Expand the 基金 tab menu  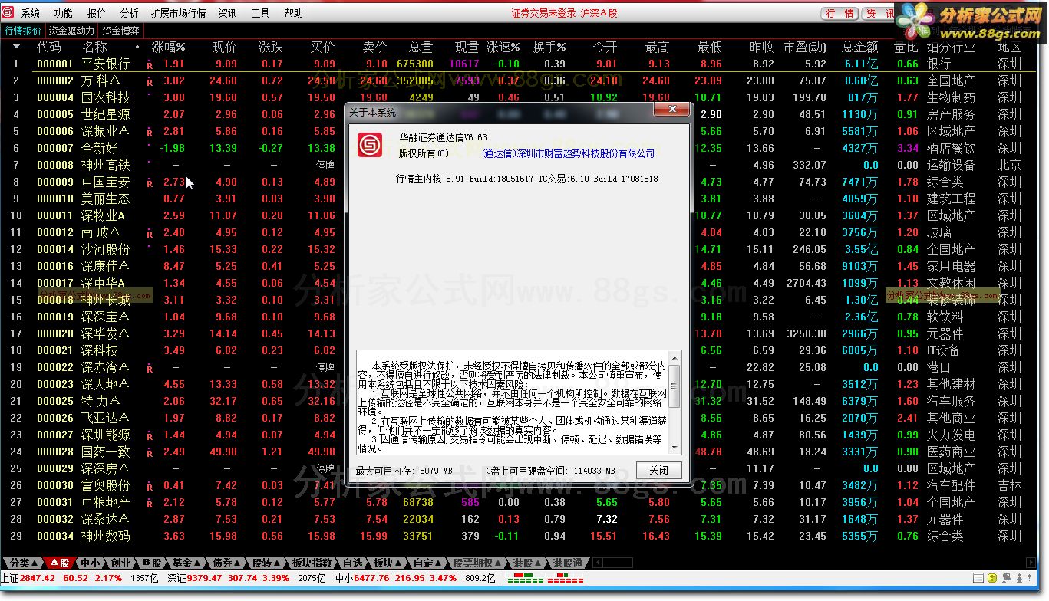click(x=186, y=563)
